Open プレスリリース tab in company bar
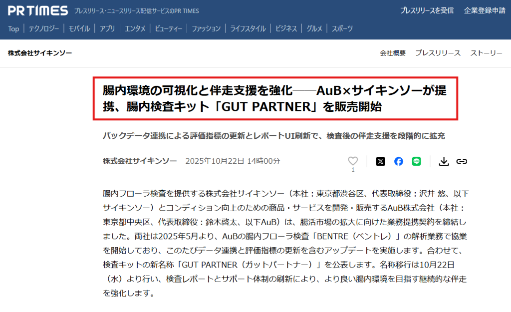511x312 pixels. pos(438,53)
